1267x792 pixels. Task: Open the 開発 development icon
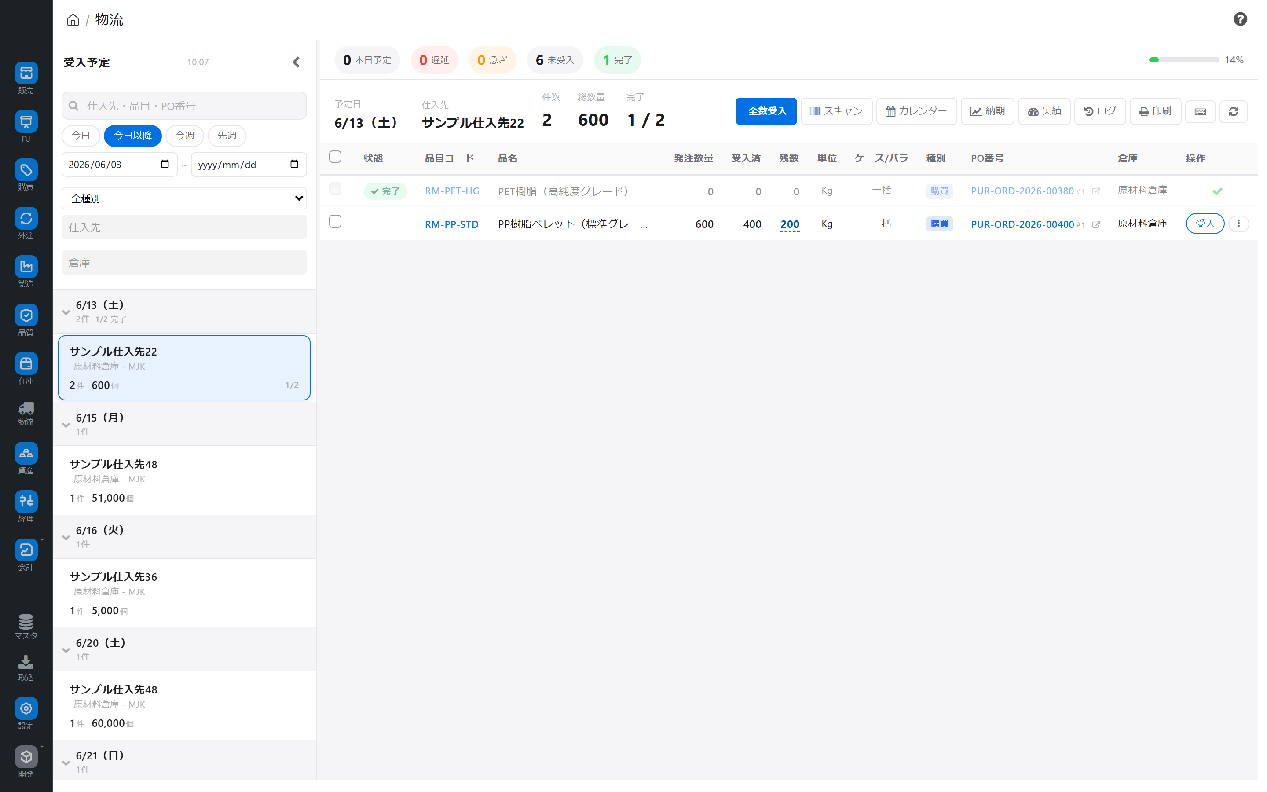click(26, 762)
